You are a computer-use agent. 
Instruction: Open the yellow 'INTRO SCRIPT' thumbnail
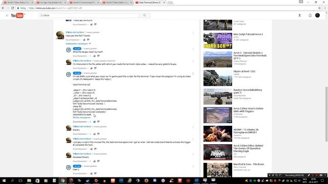click(218, 41)
